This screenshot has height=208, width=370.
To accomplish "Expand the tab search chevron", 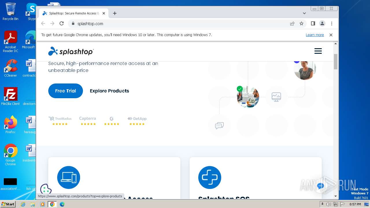I will point(304,13).
